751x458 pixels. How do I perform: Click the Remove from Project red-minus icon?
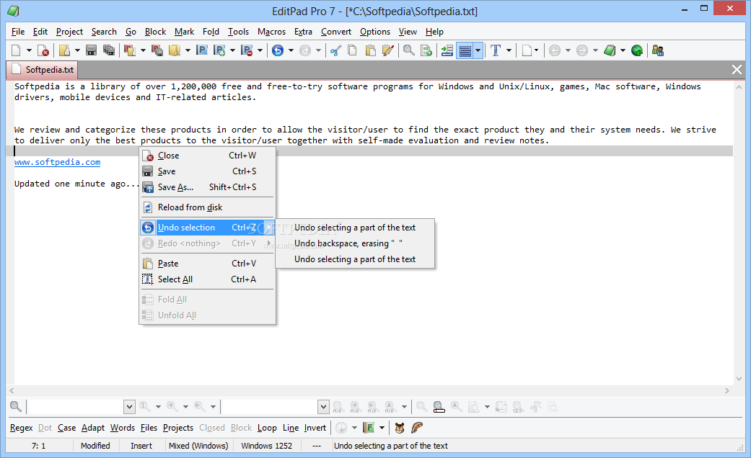(x=247, y=50)
